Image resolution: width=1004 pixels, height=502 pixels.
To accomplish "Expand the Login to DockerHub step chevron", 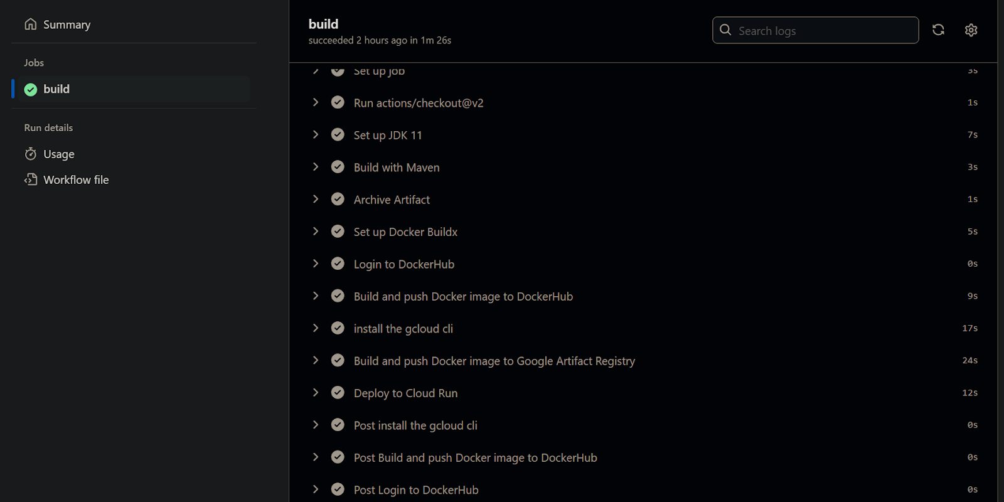I will pos(316,264).
